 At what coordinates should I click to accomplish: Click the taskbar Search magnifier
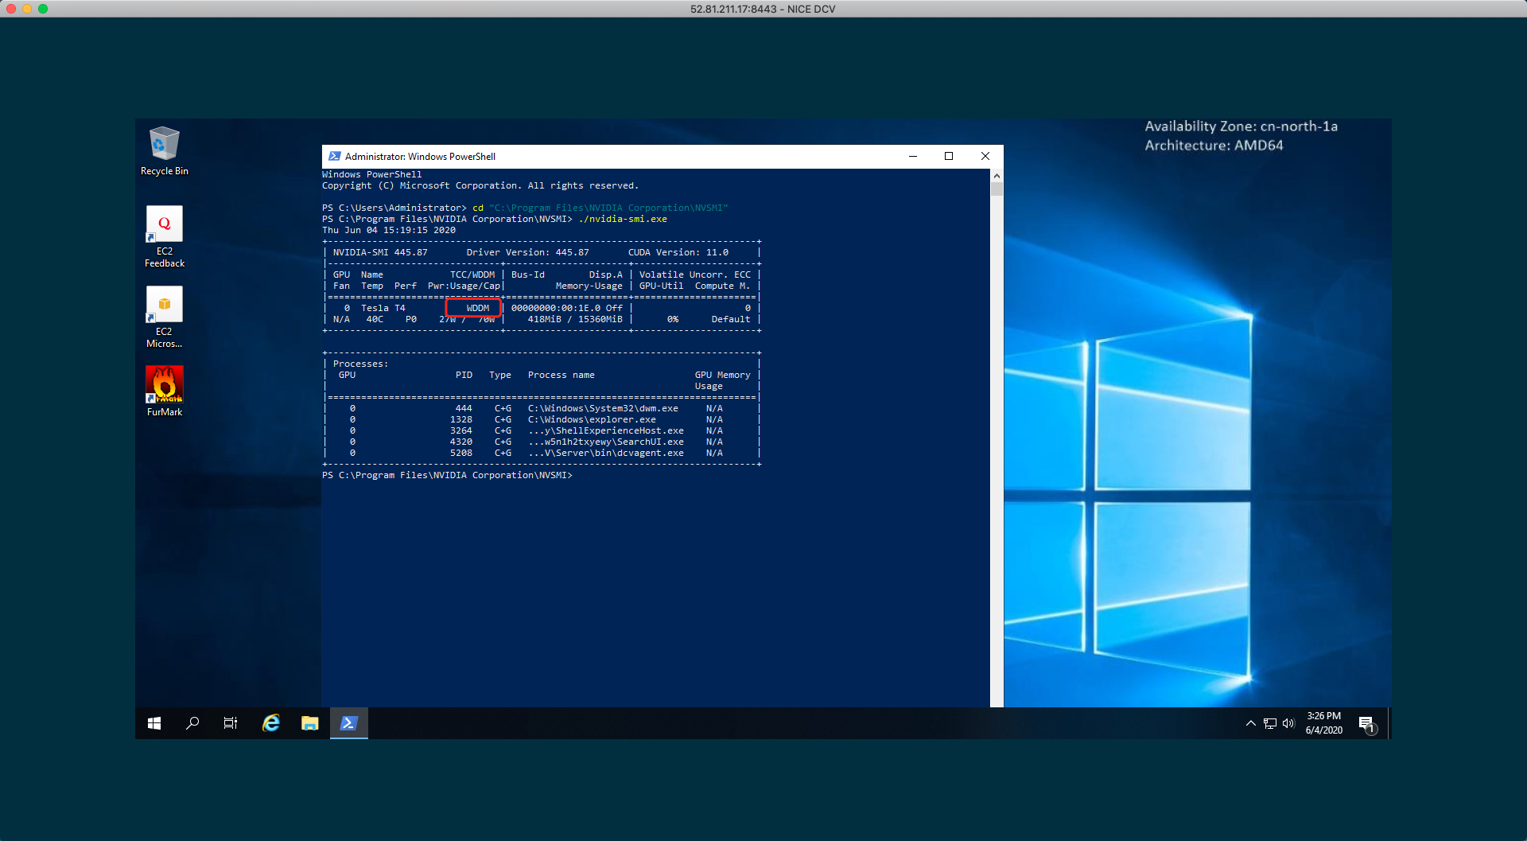192,723
